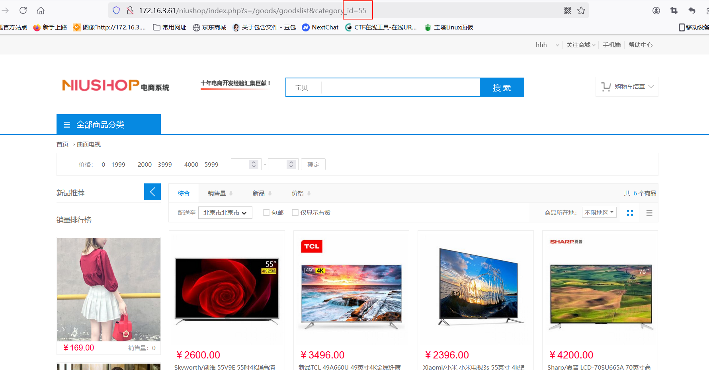709x370 pixels.
Task: Click the screenshot crop icon in toolbar
Action: point(674,10)
